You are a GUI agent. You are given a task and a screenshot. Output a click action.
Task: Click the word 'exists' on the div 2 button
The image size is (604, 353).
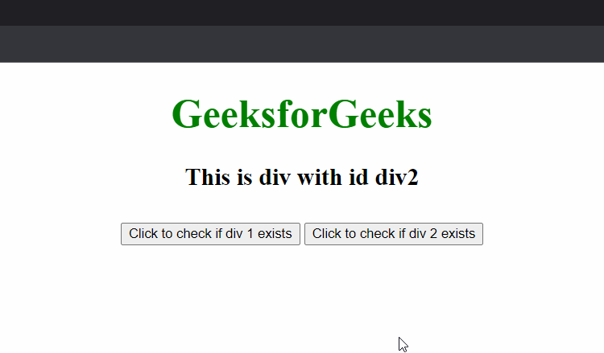tap(458, 234)
